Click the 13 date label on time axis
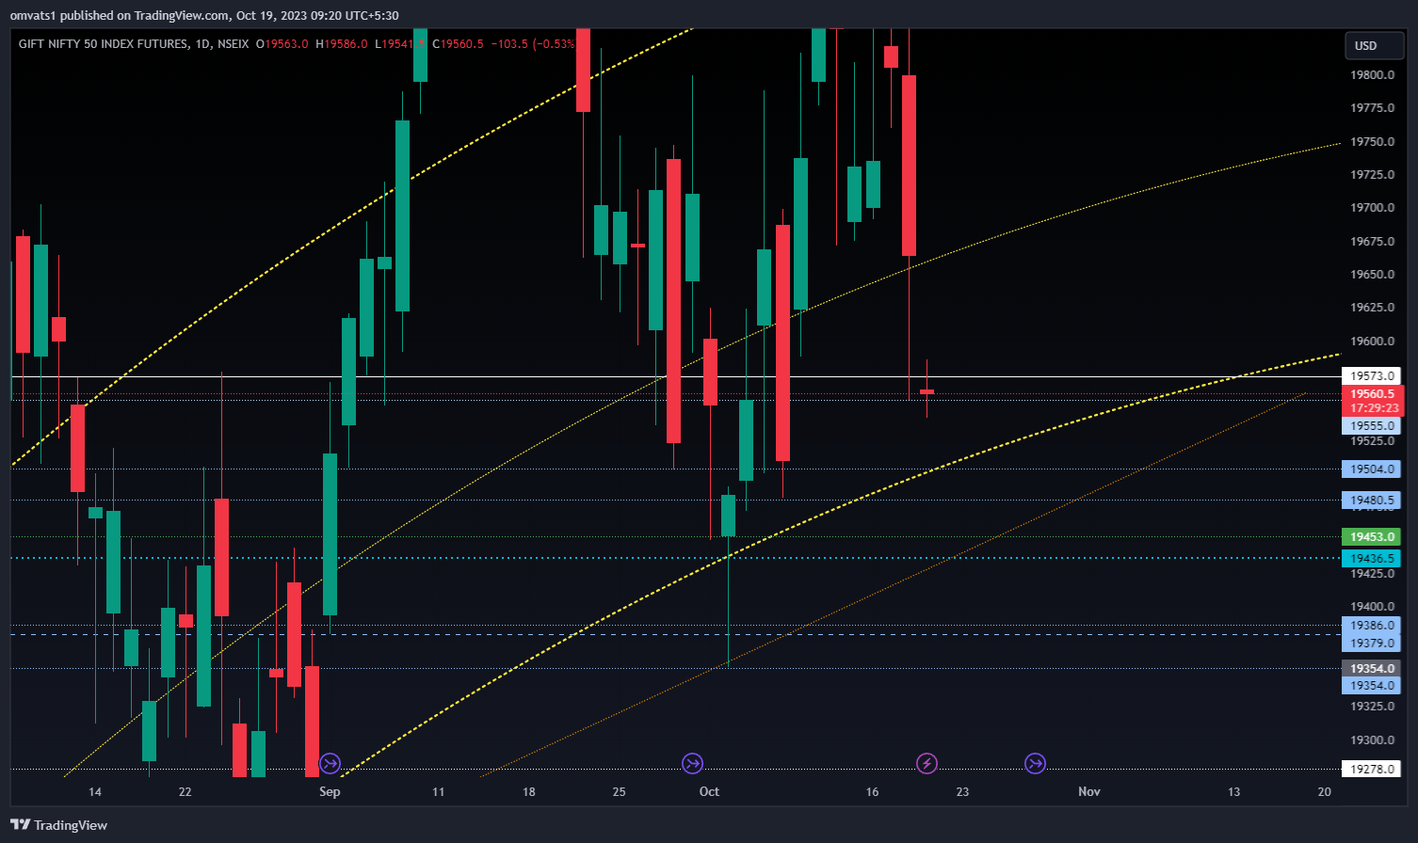Viewport: 1418px width, 843px height. [1234, 792]
